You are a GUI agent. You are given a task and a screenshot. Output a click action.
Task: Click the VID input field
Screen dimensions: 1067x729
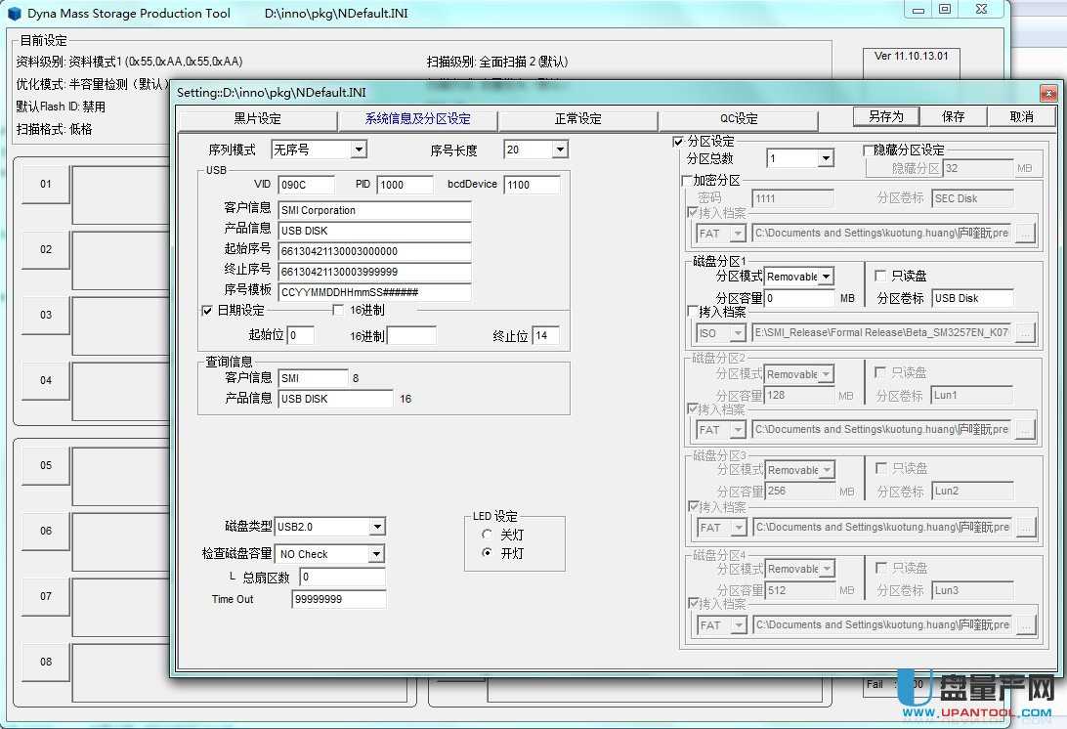(x=306, y=185)
